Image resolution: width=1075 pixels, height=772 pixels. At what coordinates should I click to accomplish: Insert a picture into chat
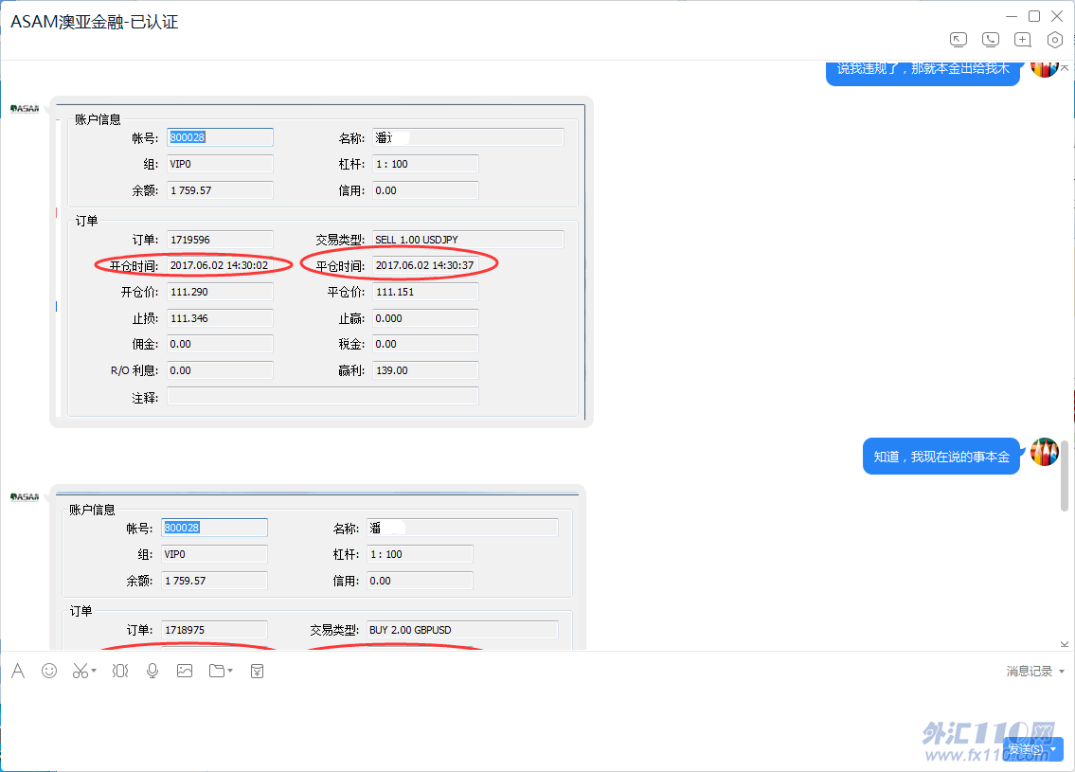[185, 671]
